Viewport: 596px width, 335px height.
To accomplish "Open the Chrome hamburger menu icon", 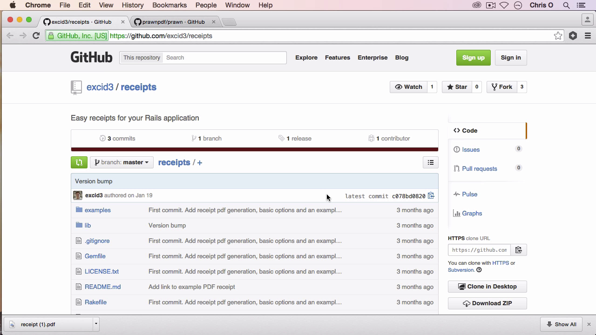I will click(x=588, y=36).
